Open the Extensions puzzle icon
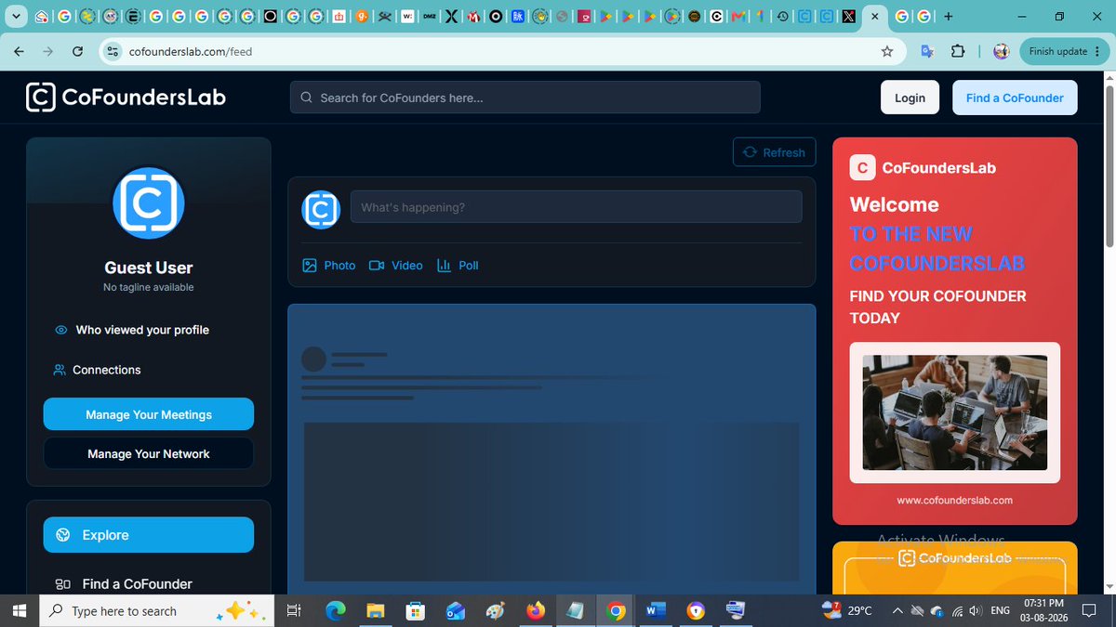 958,52
